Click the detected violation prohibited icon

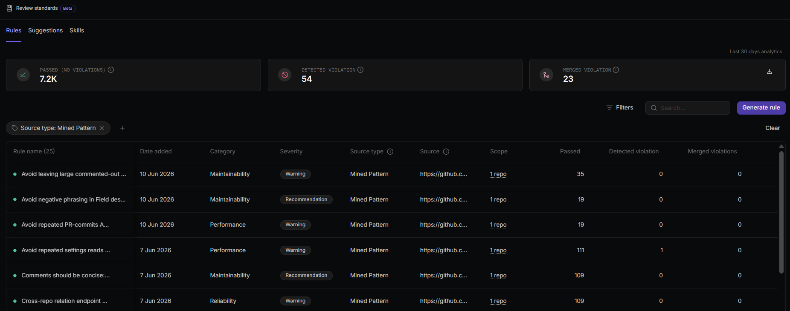coord(285,75)
